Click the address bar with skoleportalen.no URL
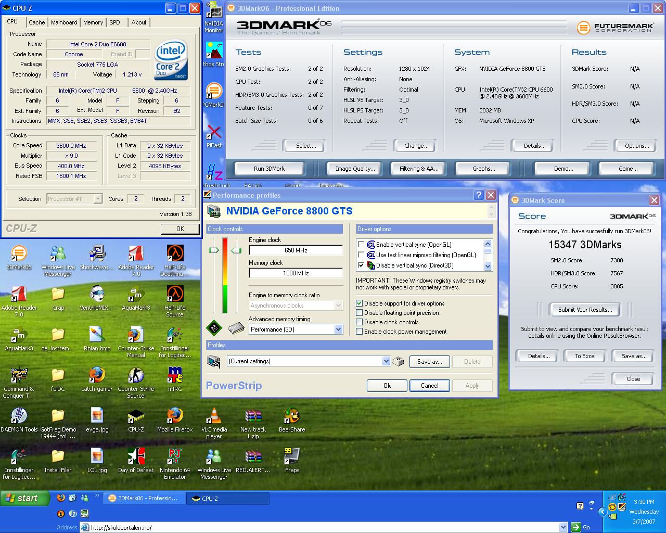Screen dimensions: 666x533 coord(319,527)
